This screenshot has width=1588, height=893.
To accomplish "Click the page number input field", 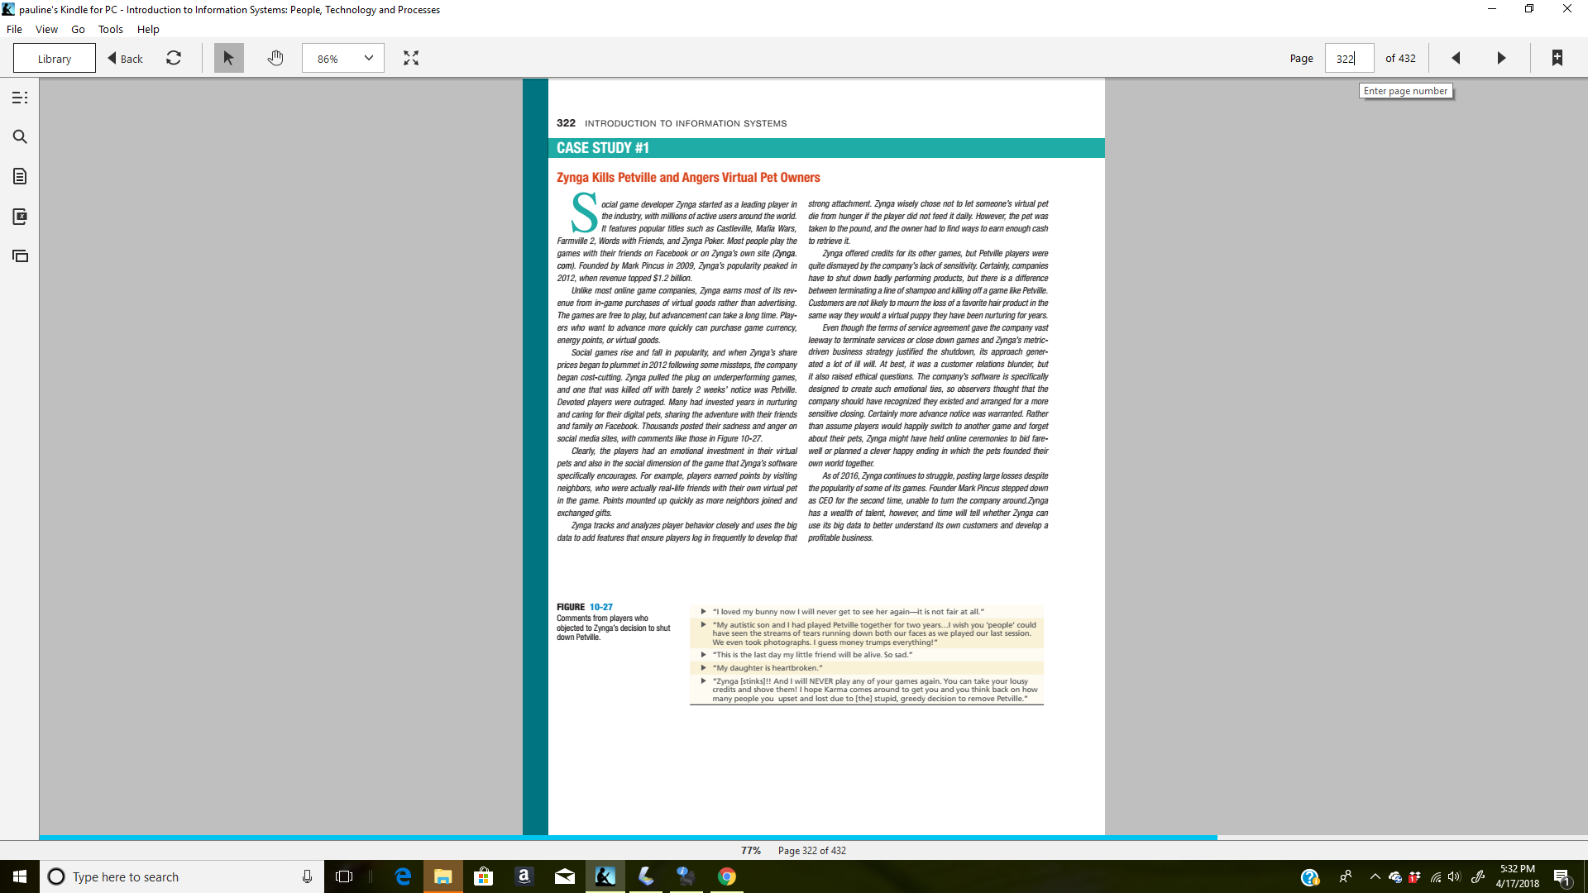I will coord(1348,59).
